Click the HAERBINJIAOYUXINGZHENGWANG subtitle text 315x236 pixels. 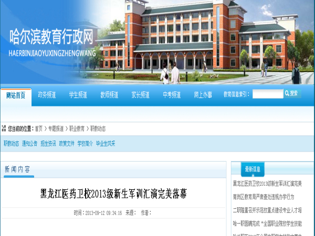52,53
